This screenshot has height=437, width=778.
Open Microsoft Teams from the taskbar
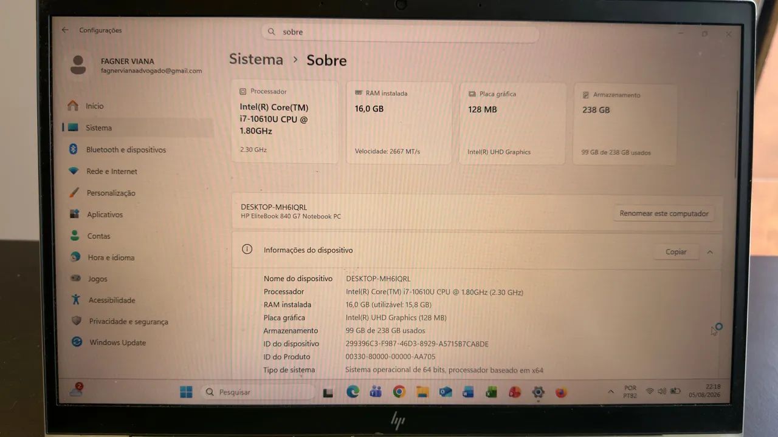376,392
